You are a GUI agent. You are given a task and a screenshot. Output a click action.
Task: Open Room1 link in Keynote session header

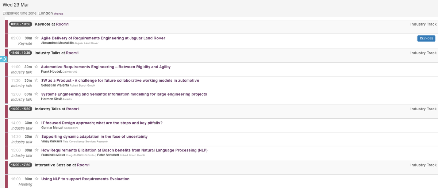tap(62, 24)
